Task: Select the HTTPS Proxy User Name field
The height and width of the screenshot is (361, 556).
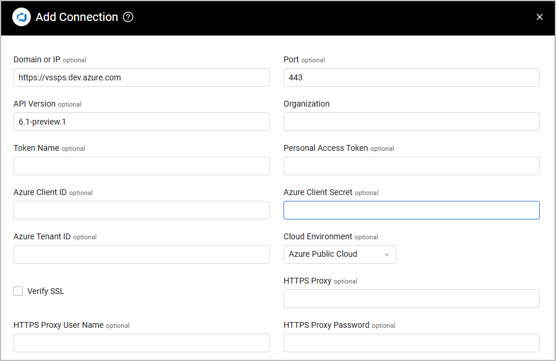Action: tap(141, 343)
